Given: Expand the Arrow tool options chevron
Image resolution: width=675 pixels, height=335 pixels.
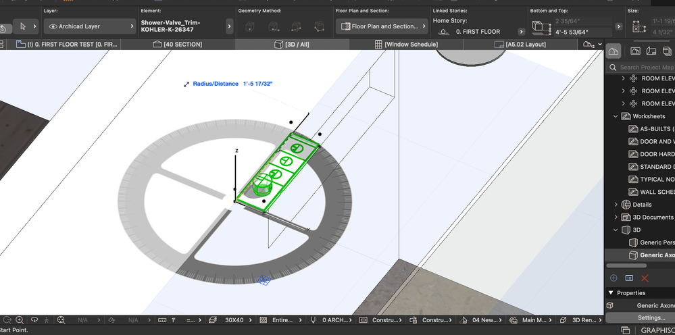Looking at the screenshot, I should click(35, 26).
